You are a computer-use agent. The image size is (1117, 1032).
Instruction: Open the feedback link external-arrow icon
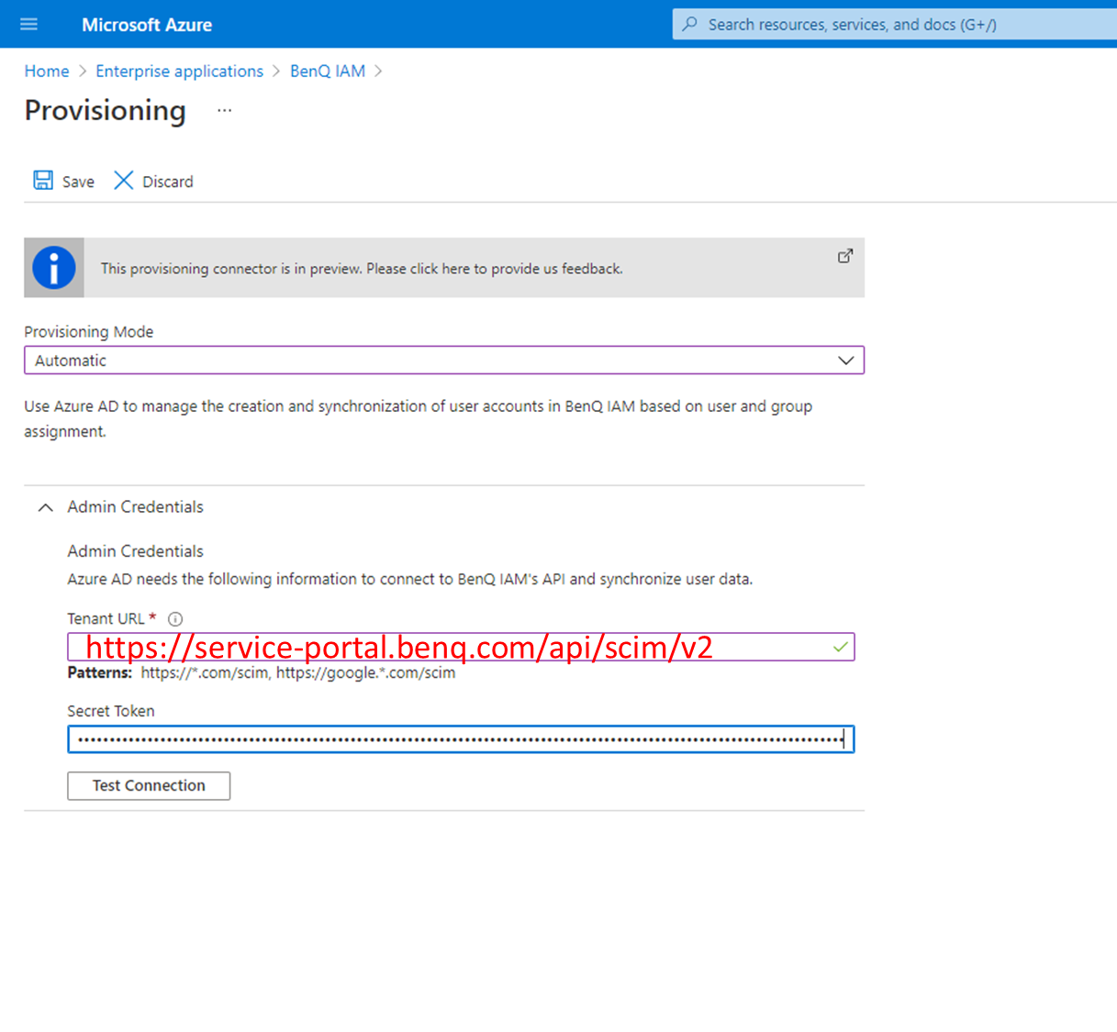(844, 257)
